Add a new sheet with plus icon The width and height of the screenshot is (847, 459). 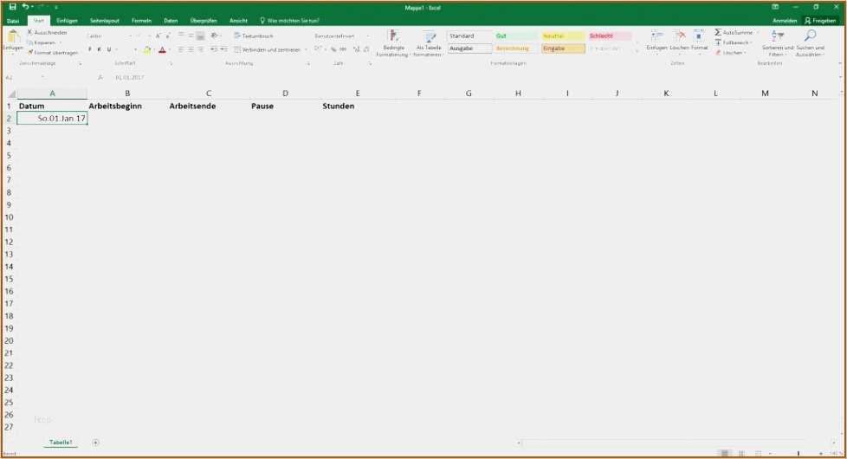tap(95, 443)
